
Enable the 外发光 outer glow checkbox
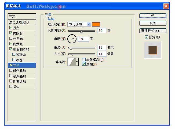click(11, 38)
